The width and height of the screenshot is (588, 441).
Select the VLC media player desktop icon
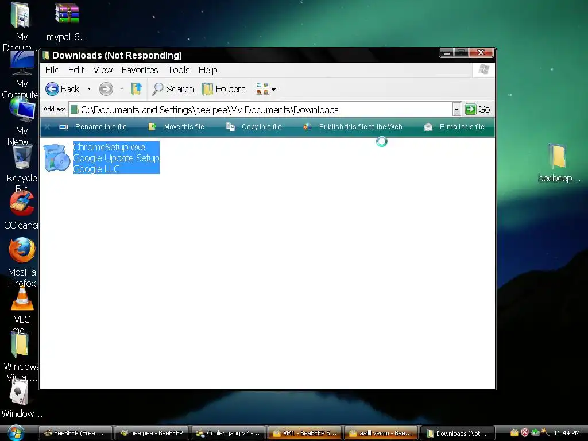[22, 299]
